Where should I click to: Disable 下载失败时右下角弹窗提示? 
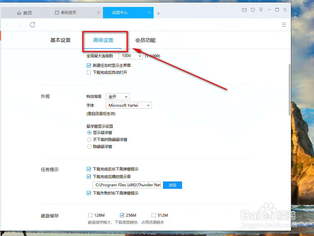coord(89,193)
